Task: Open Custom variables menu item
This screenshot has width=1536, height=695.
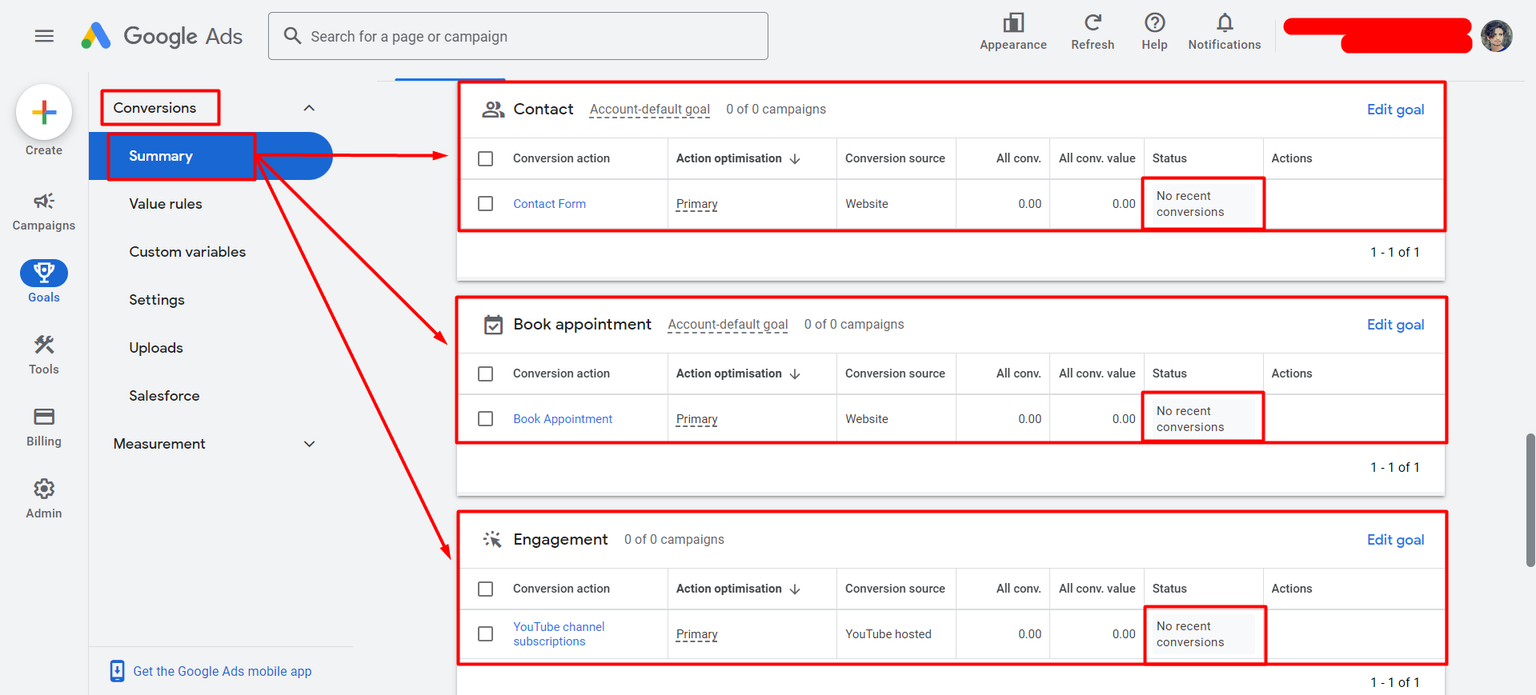Action: pyautogui.click(x=187, y=252)
